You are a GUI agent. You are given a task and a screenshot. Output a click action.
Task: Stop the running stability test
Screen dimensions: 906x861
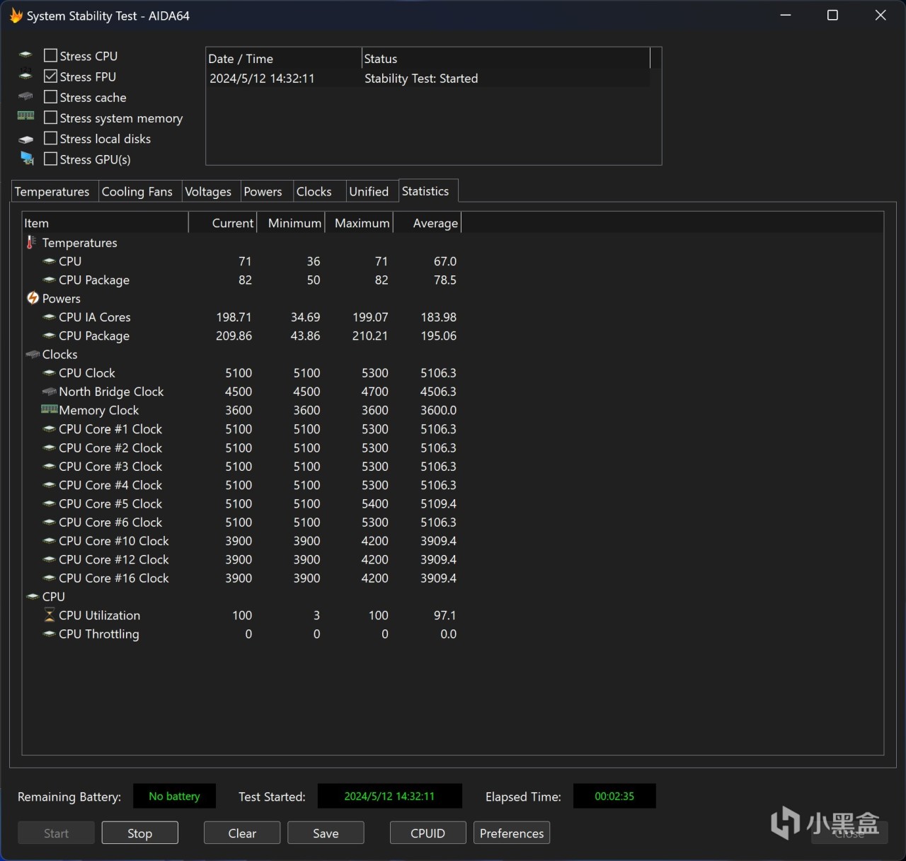point(140,833)
